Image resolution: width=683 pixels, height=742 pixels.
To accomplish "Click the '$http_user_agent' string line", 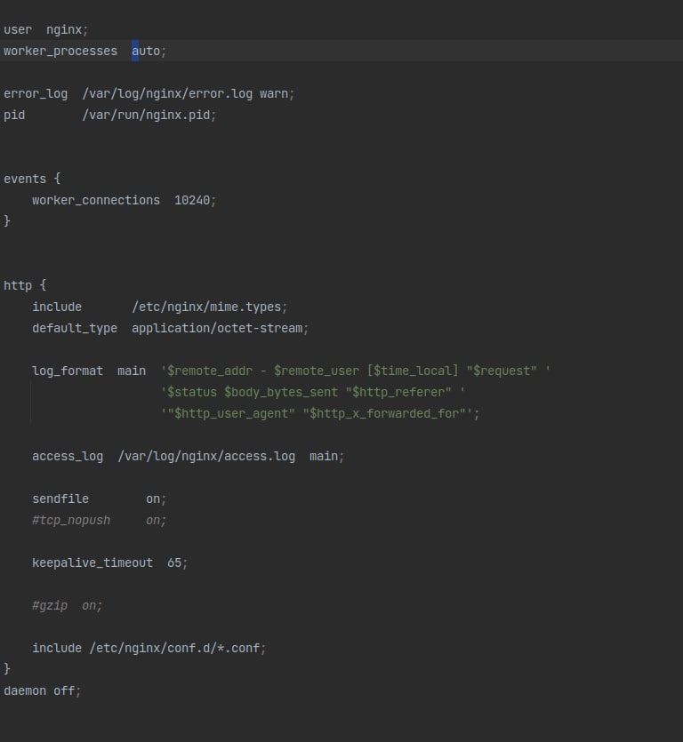I will coord(320,413).
